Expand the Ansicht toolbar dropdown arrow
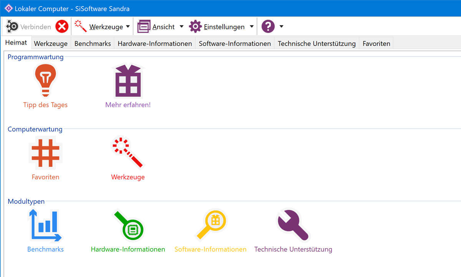The width and height of the screenshot is (461, 277). pyautogui.click(x=181, y=27)
